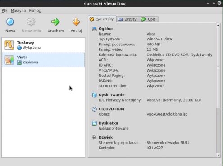Click the 400 MB memory value
The image size is (223, 166).
click(x=153, y=45)
